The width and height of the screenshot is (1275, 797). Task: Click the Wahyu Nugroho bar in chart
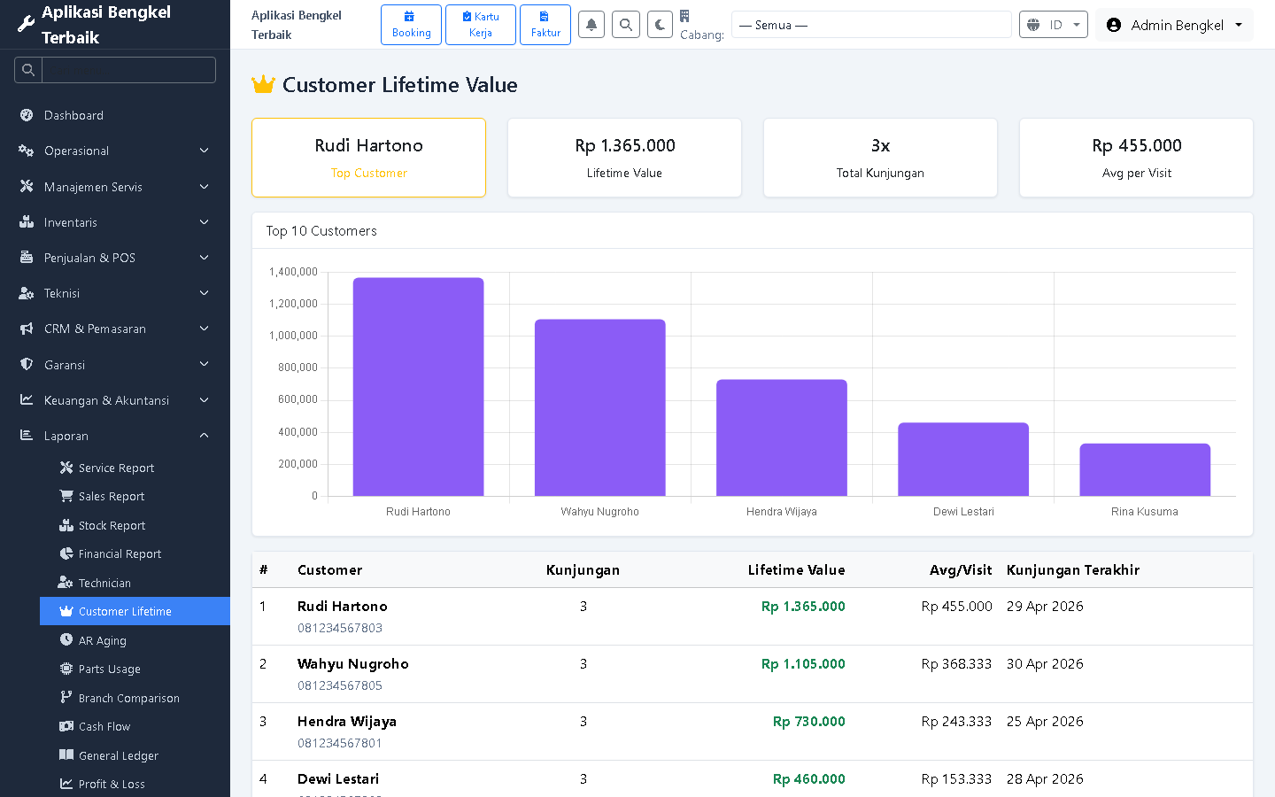[x=600, y=407]
